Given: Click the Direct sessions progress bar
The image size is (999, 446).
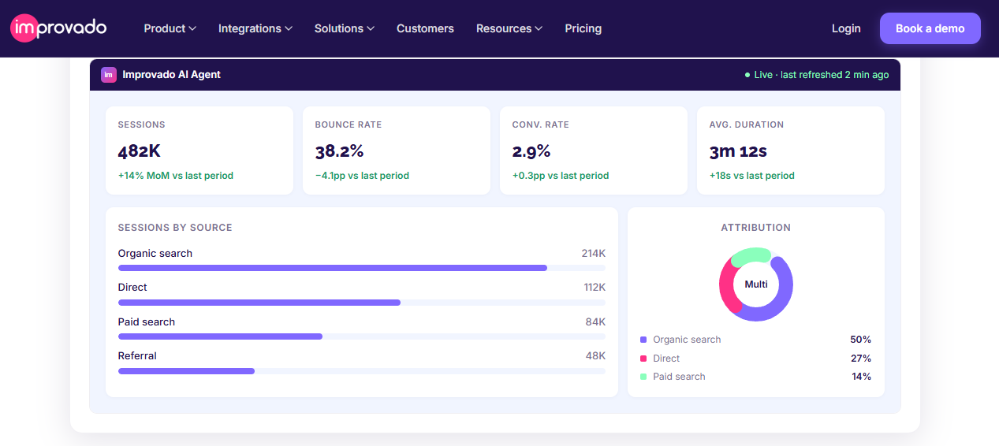Looking at the screenshot, I should click(362, 303).
